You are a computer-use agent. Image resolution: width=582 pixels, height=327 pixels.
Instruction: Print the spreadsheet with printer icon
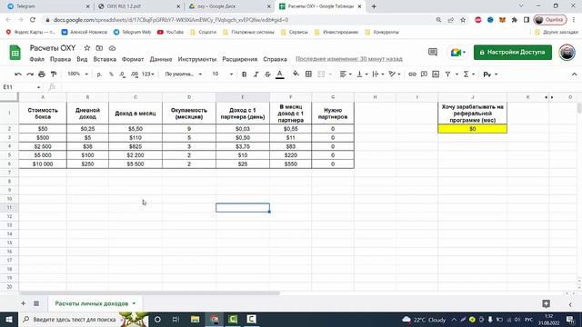42,74
